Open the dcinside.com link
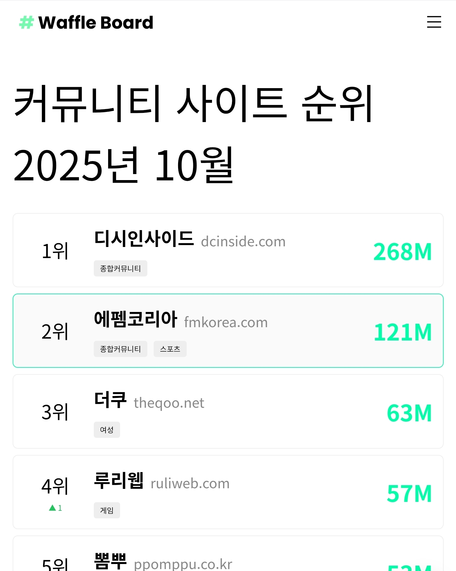Image resolution: width=456 pixels, height=571 pixels. click(243, 242)
